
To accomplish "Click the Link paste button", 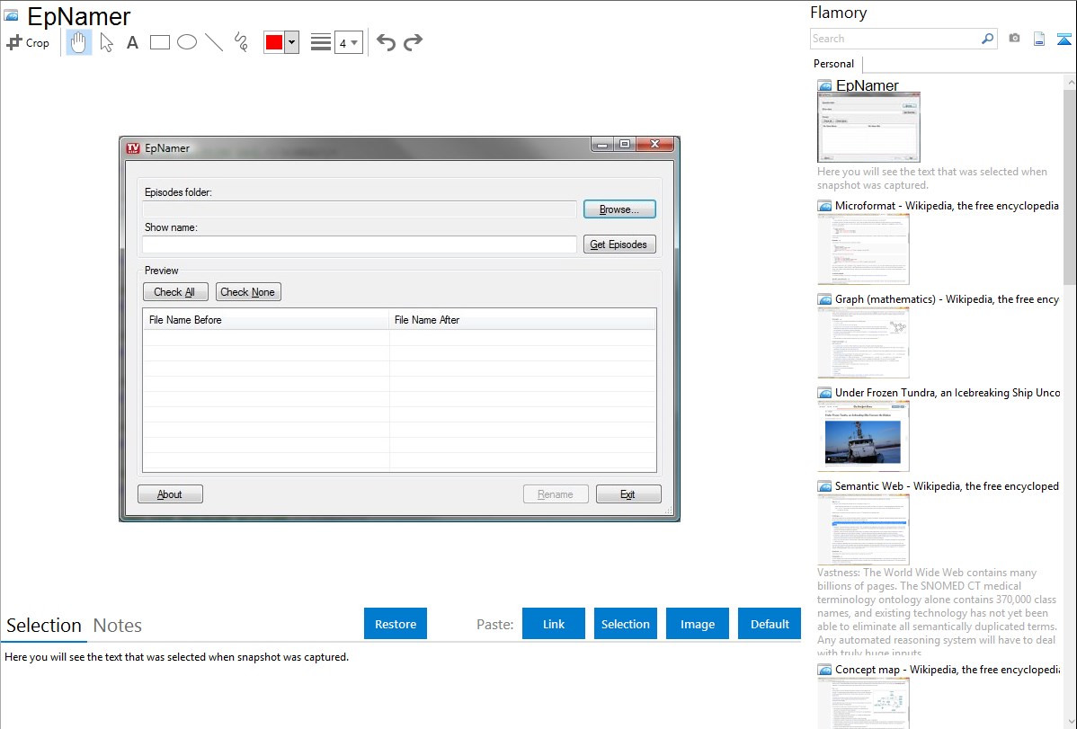I will click(x=554, y=624).
